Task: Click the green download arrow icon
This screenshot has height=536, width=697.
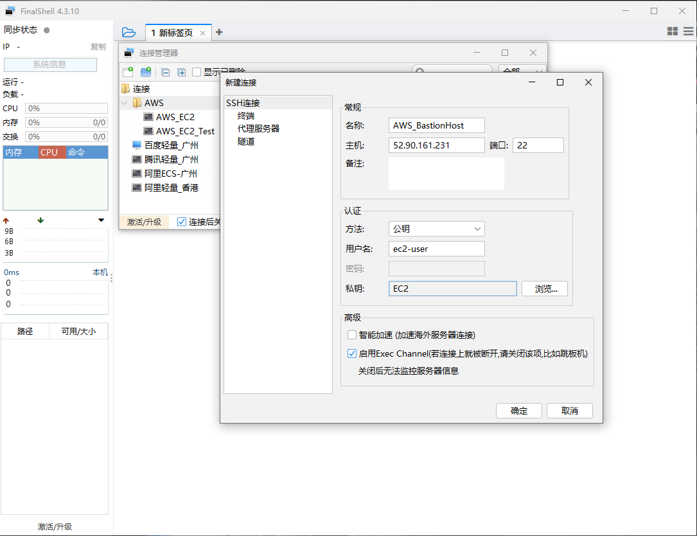Action: tap(40, 220)
